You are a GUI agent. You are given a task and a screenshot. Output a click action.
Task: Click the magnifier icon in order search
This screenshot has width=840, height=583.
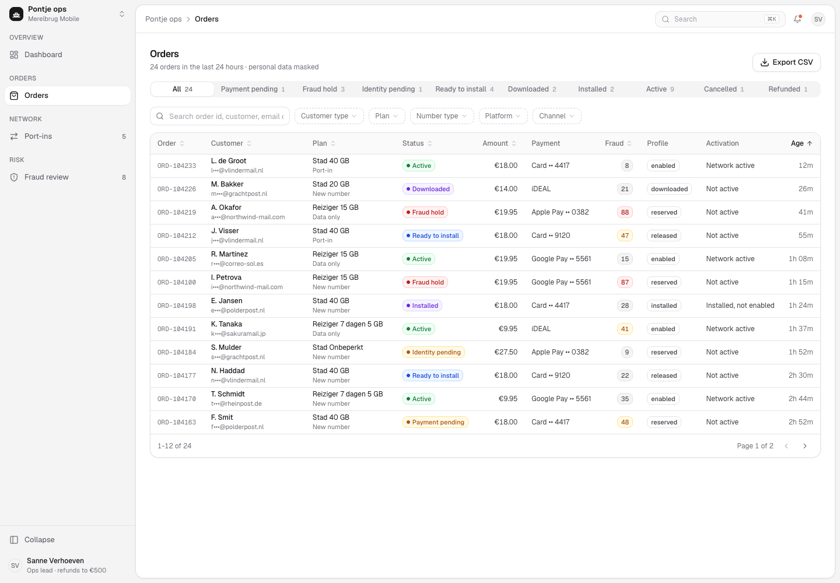pyautogui.click(x=160, y=116)
